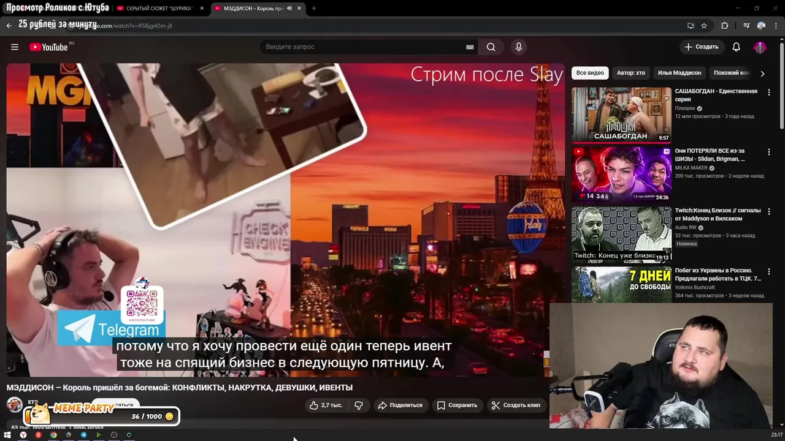Open Telegram from the taskbar
The width and height of the screenshot is (785, 441).
pyautogui.click(x=83, y=435)
